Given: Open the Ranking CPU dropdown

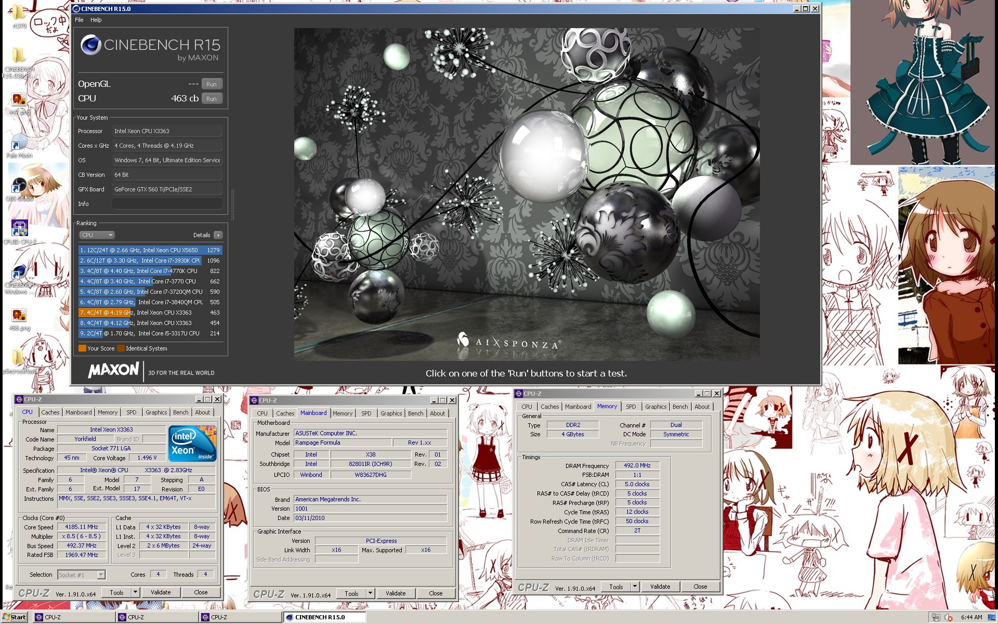Looking at the screenshot, I should 97,235.
